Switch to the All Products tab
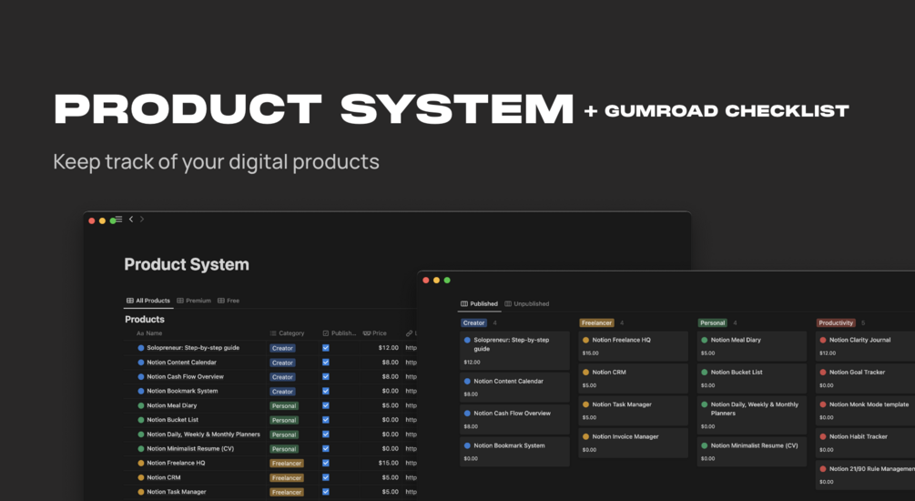Viewport: 915px width, 501px height. tap(148, 301)
